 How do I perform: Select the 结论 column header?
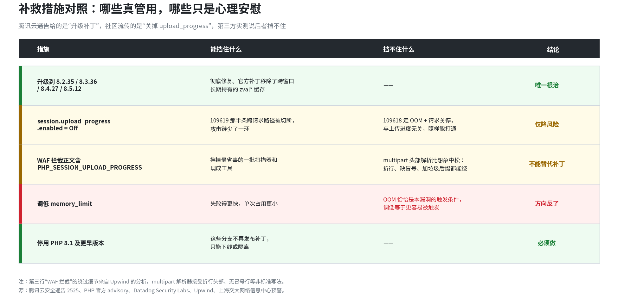click(553, 49)
